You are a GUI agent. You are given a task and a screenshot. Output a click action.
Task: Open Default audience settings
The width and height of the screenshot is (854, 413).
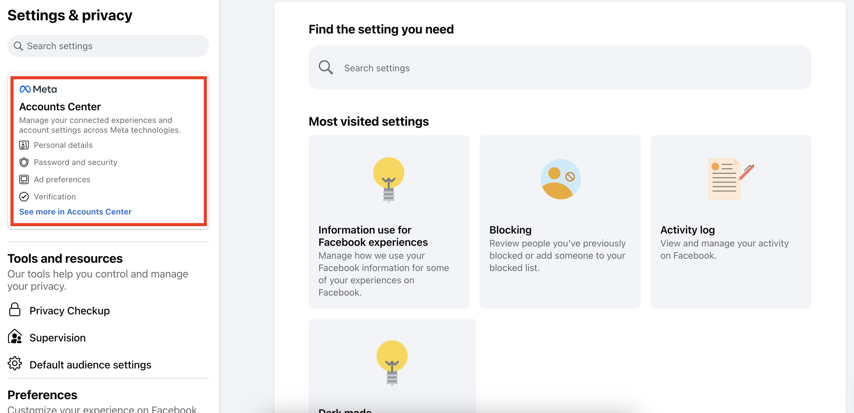[90, 365]
